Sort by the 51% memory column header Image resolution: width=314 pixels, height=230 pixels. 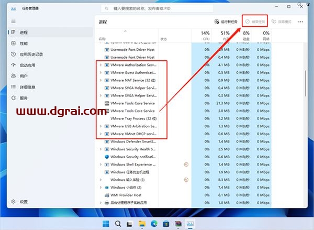[221, 36]
